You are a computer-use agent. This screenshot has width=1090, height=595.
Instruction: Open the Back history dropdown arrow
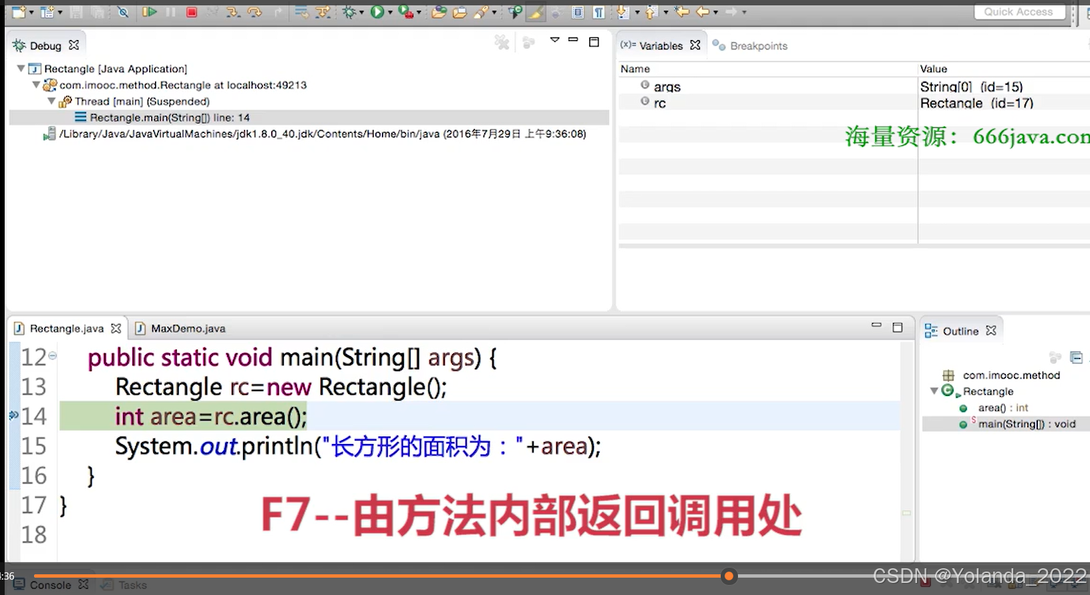[x=715, y=13]
